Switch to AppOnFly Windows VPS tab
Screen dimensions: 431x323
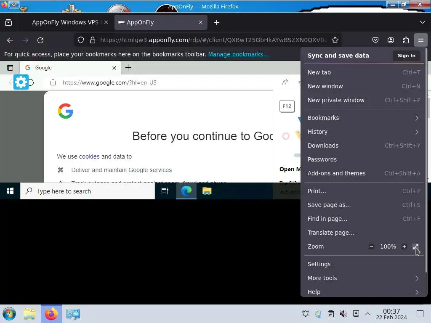(x=65, y=23)
